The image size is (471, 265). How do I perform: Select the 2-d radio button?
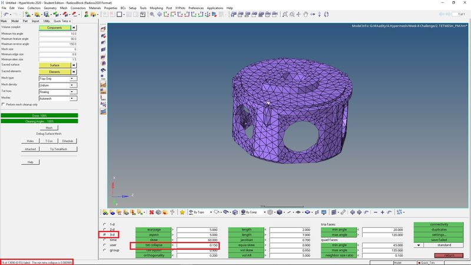pos(105,230)
